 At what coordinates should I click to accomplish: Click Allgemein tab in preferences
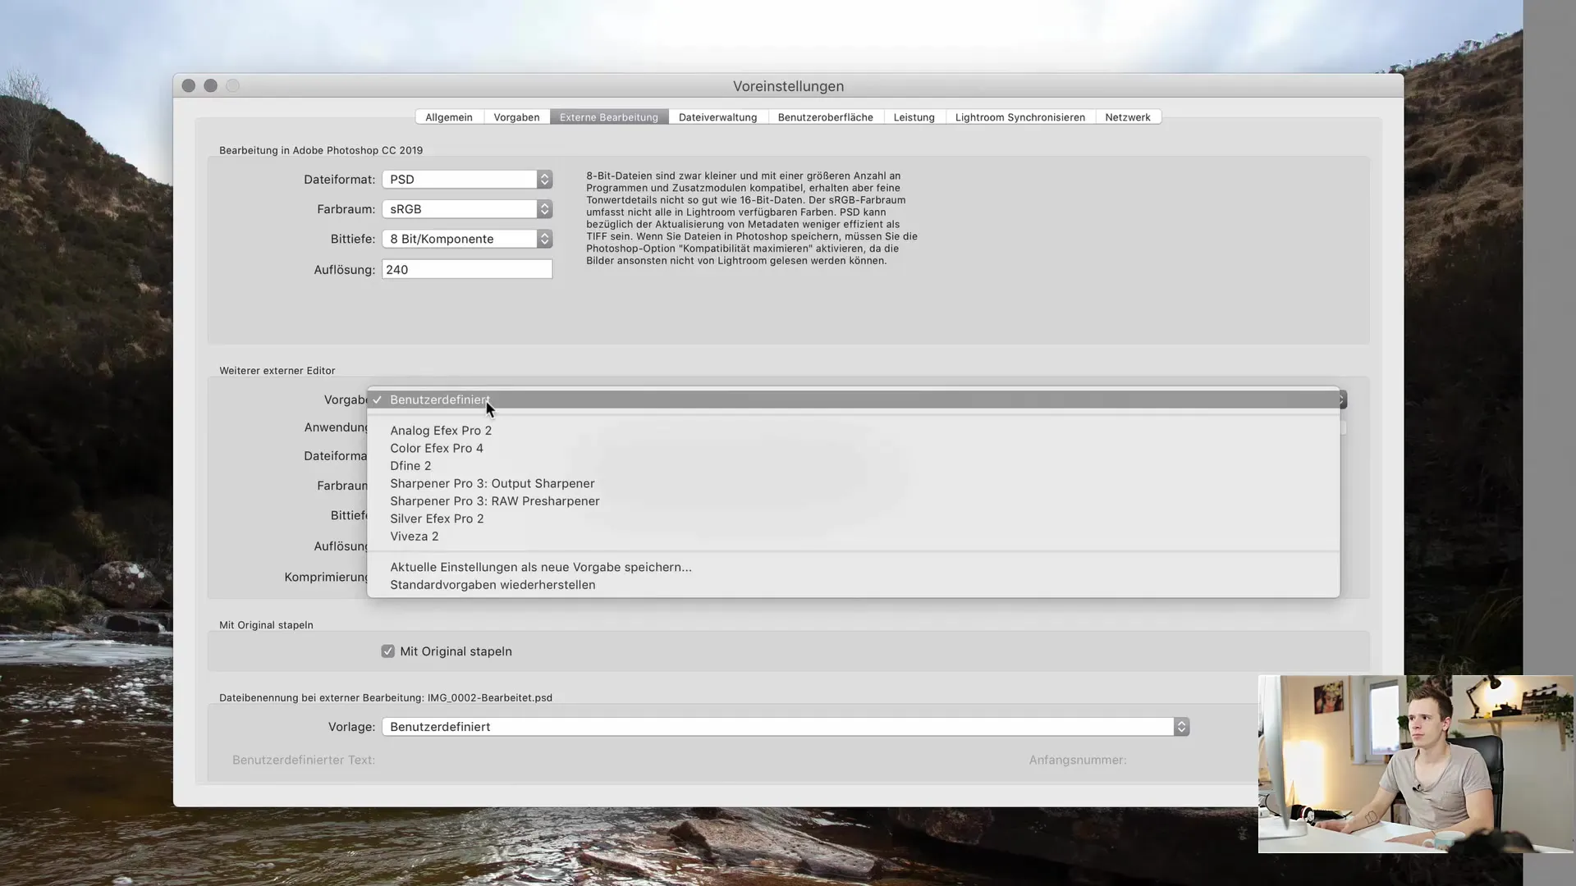448,116
